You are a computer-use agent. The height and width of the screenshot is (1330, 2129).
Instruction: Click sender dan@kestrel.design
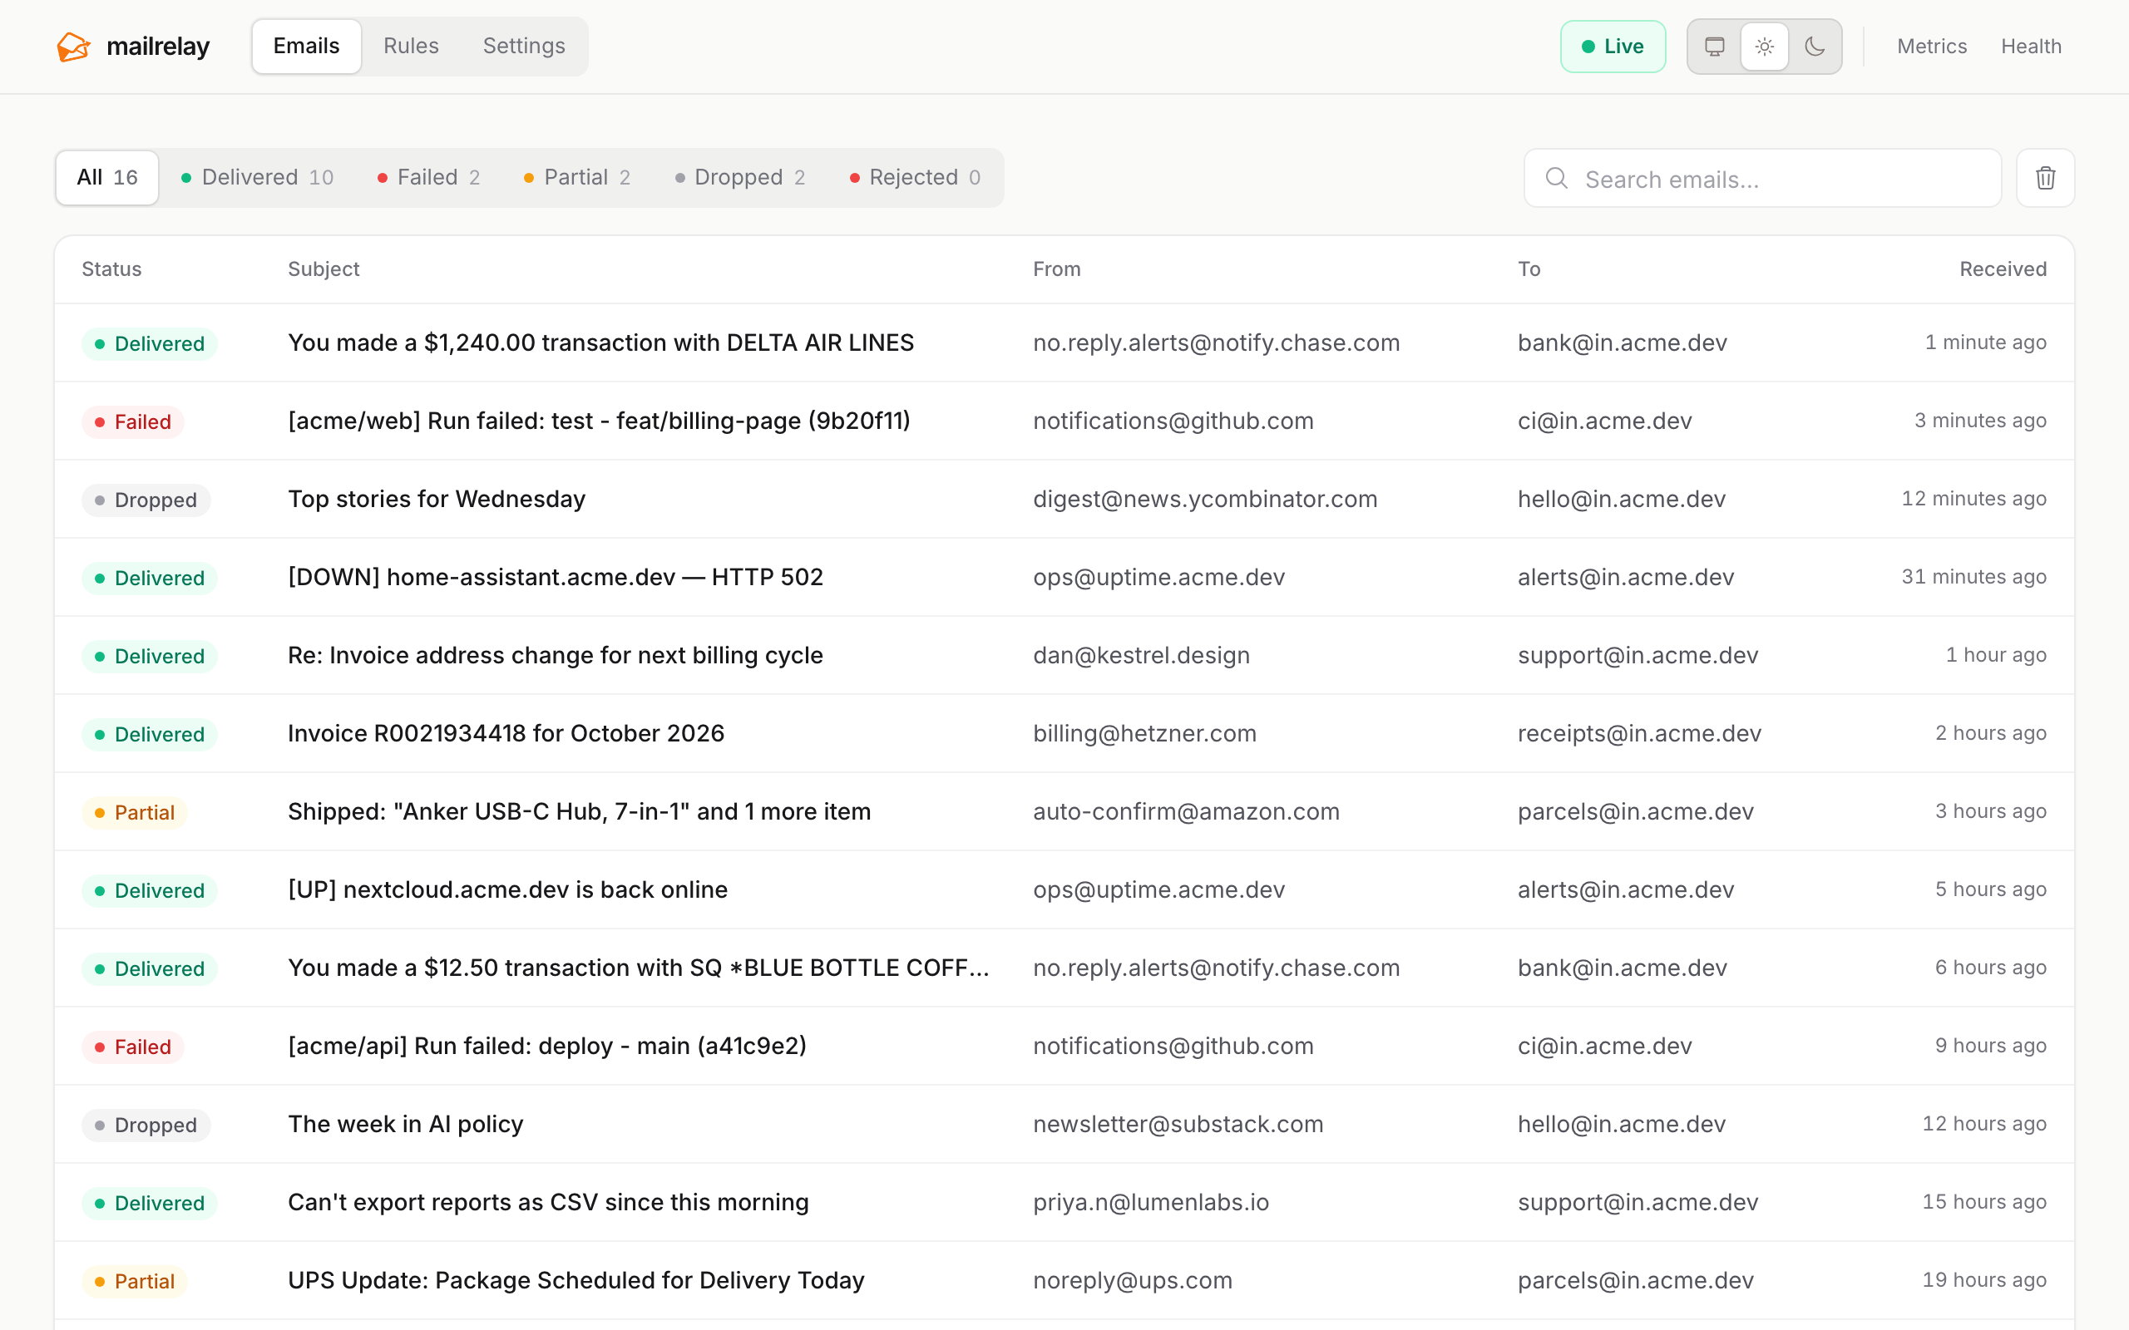pos(1141,655)
